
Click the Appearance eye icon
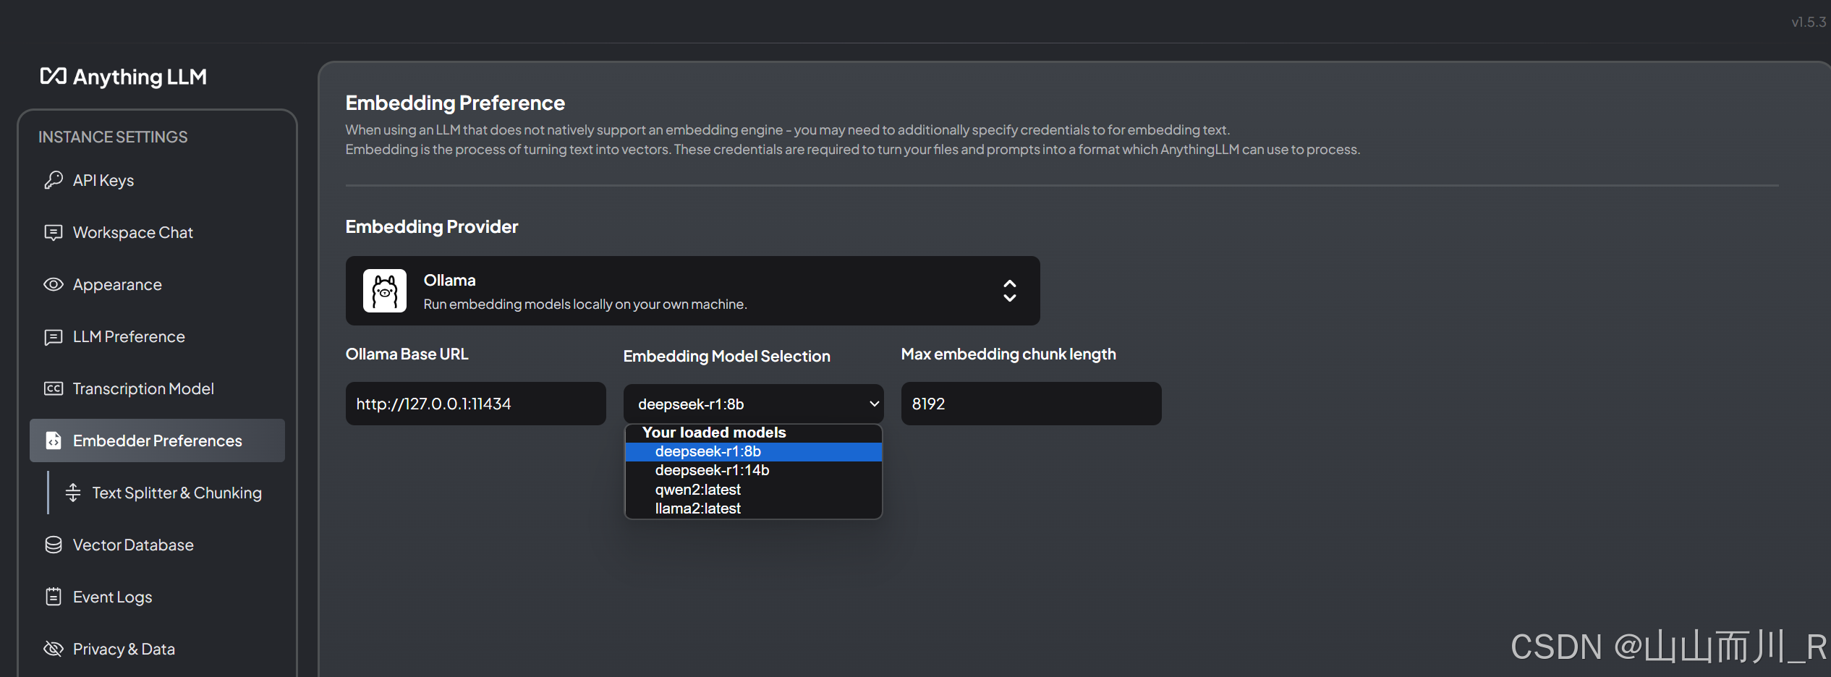[x=54, y=284]
